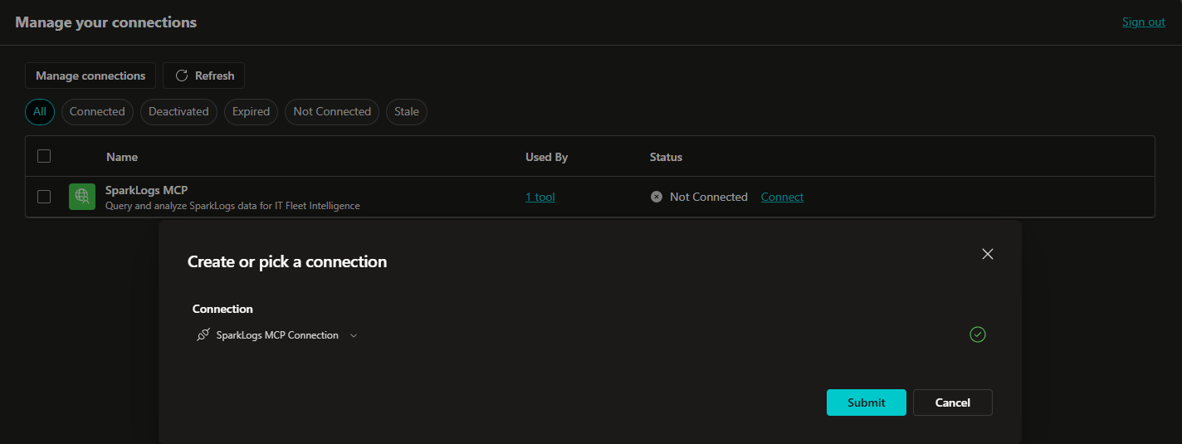Click the Used By column header

[x=547, y=157]
